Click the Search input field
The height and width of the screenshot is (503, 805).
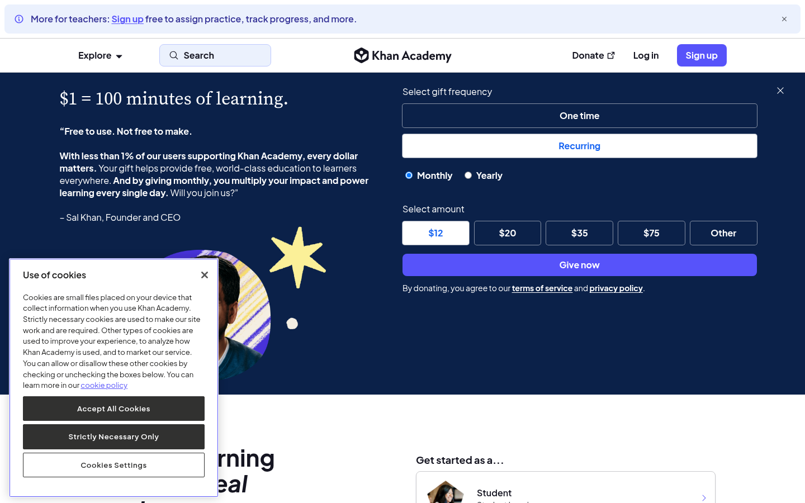pyautogui.click(x=215, y=55)
